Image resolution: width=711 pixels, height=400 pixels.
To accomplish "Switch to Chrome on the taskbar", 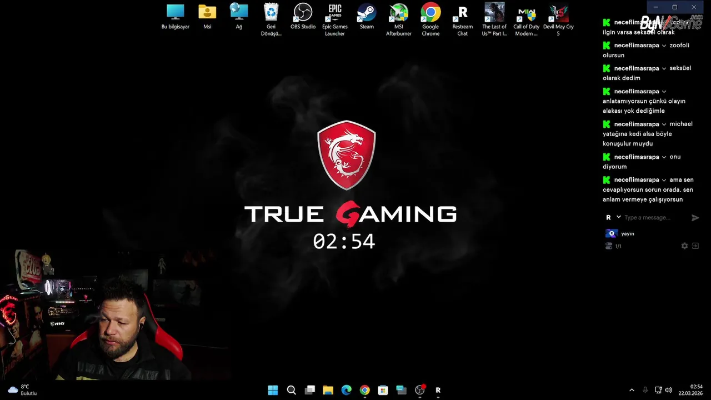I will (x=364, y=390).
